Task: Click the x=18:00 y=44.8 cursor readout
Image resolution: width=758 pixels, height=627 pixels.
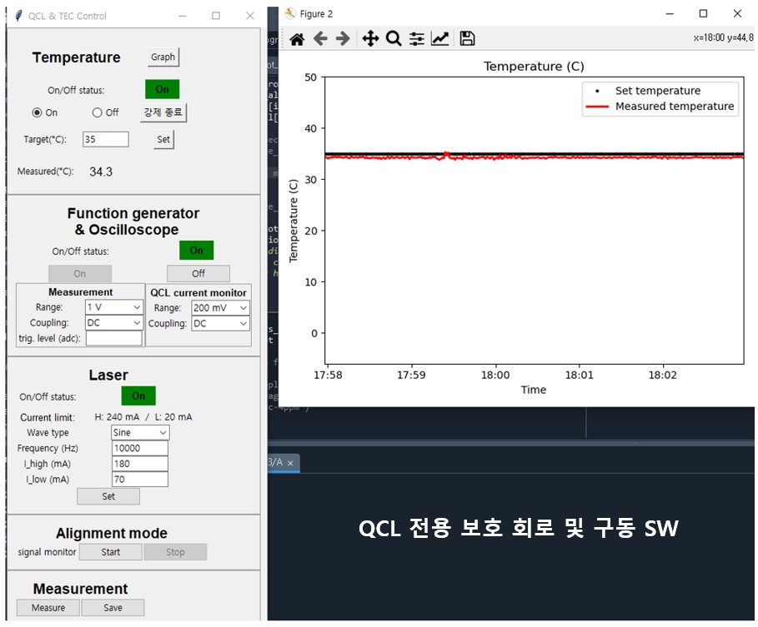Action: 723,37
